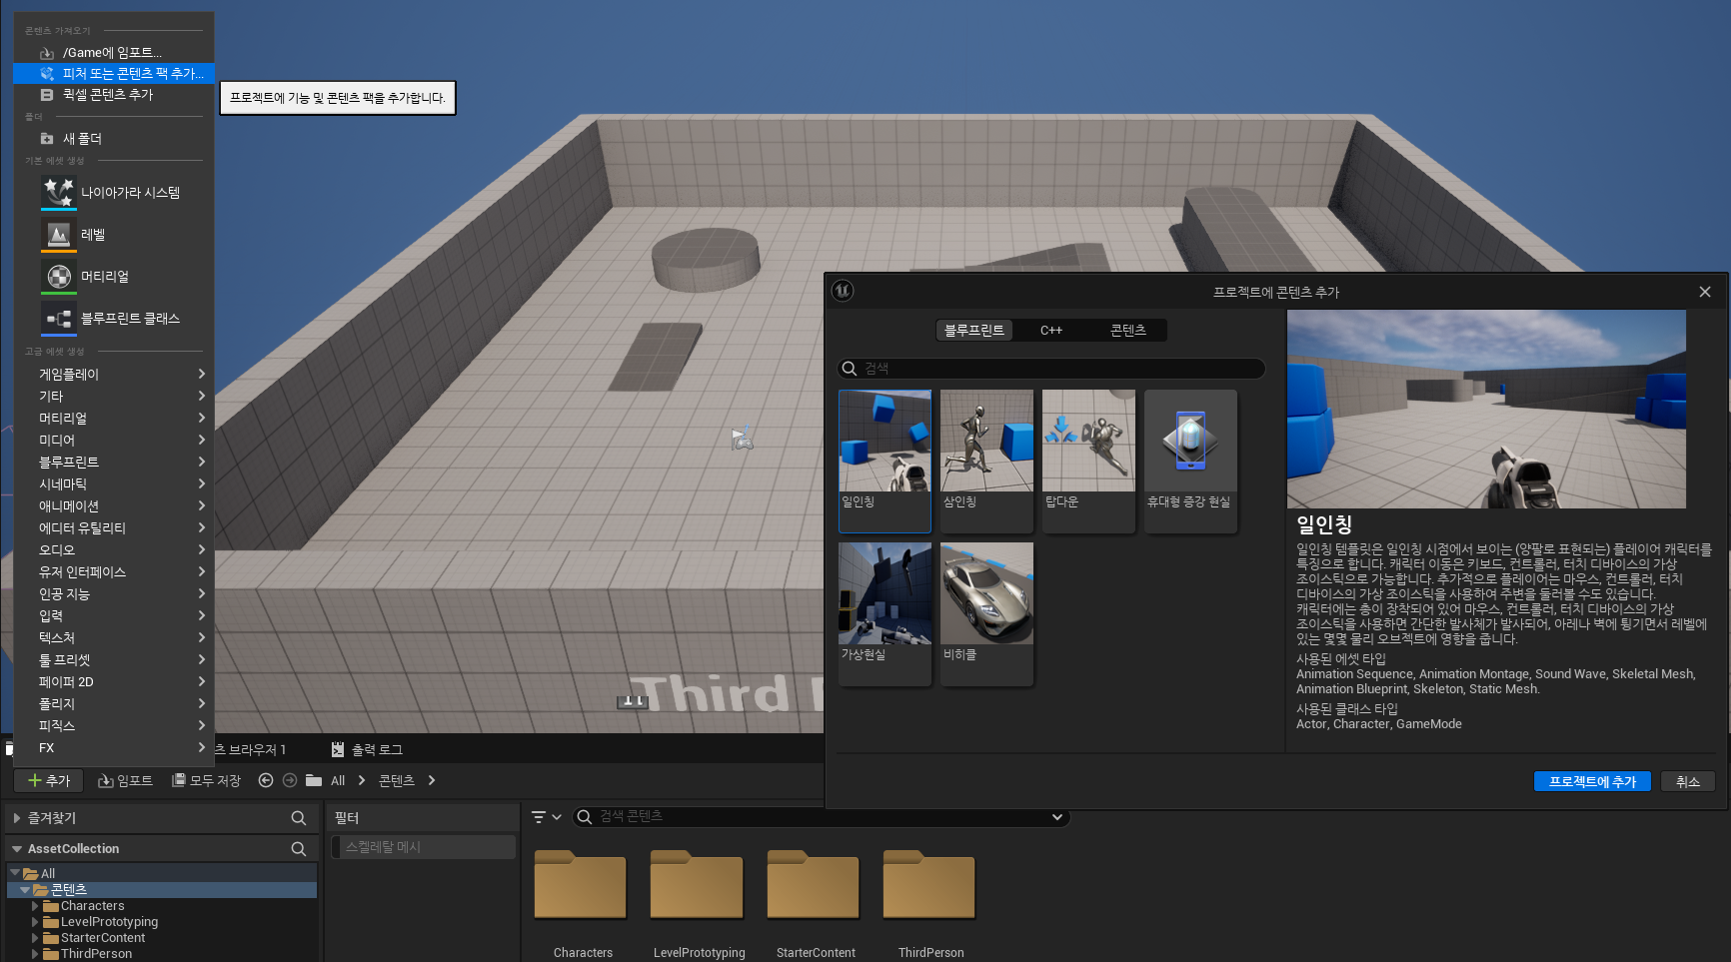Select the 가상현실 template
Viewport: 1731px width, 962px height.
(884, 613)
